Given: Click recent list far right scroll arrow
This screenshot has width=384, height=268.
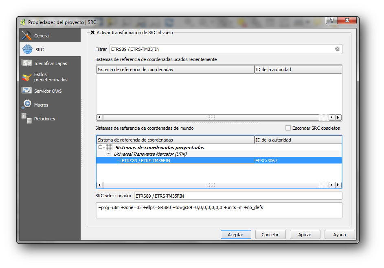Looking at the screenshot, I should (x=338, y=118).
